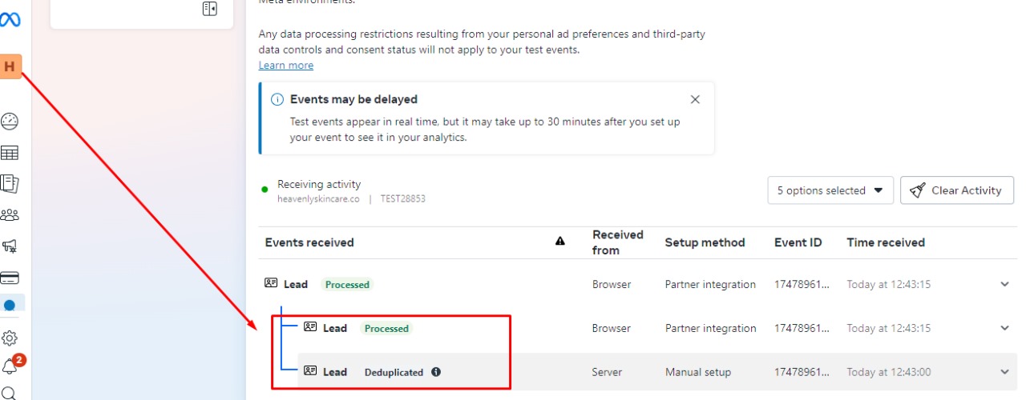Open the Settings gear icon in sidebar
Screen dimensions: 1026x400
tap(10, 338)
